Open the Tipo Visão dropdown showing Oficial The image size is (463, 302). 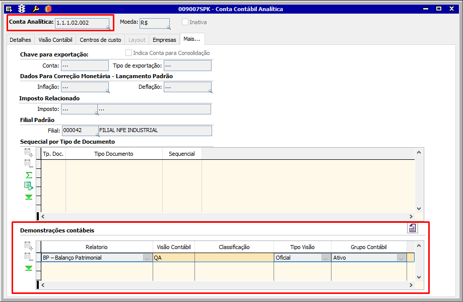click(325, 258)
